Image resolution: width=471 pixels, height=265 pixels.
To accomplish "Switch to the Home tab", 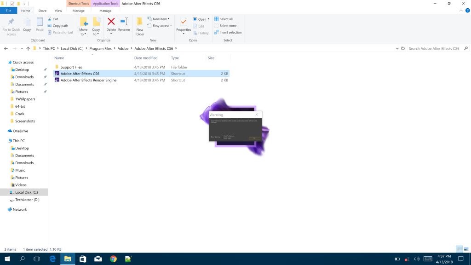I will [26, 11].
